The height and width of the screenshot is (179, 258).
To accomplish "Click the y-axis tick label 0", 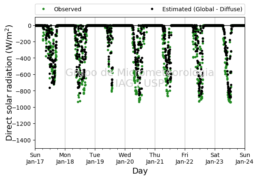I will click(30, 26).
